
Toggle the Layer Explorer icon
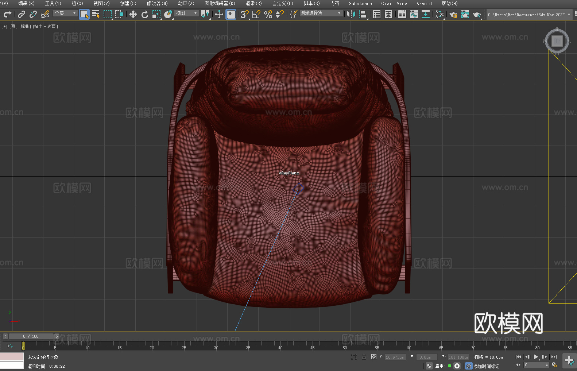point(388,14)
